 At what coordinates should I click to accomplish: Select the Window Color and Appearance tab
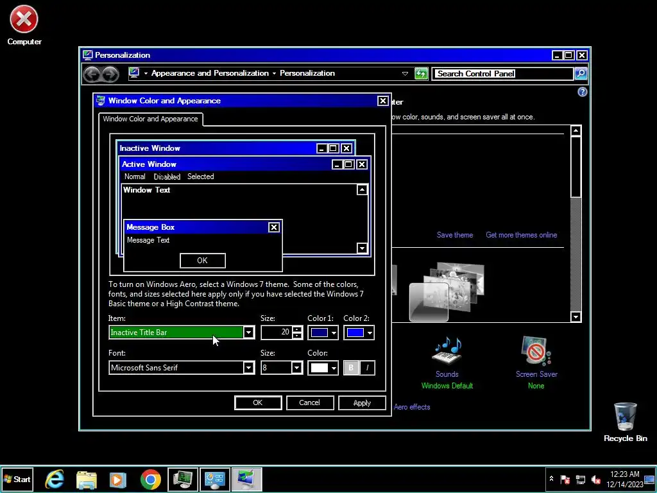150,119
